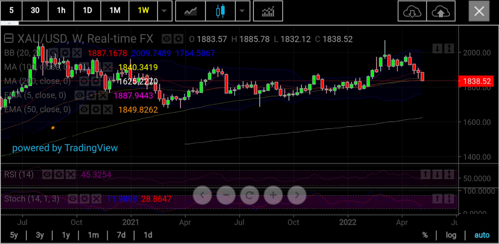499x244 pixels.
Task: Open settings gear for EMA (50, close, 0)
Action: 96,110
